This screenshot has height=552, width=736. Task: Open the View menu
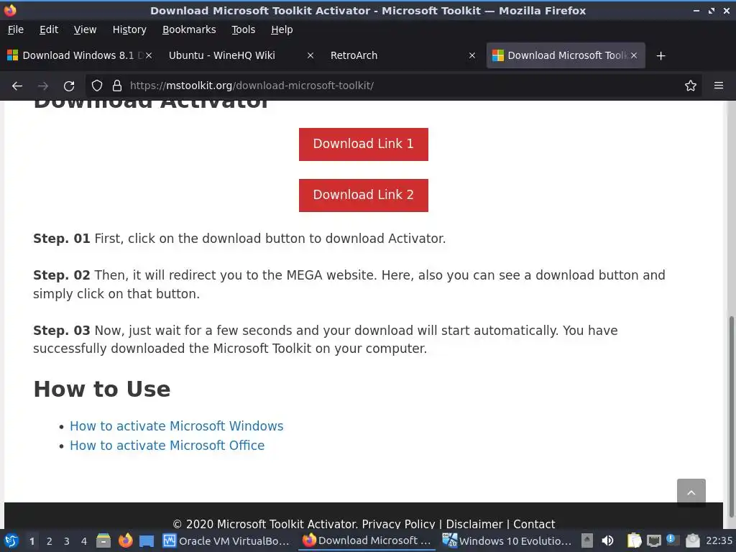(85, 29)
